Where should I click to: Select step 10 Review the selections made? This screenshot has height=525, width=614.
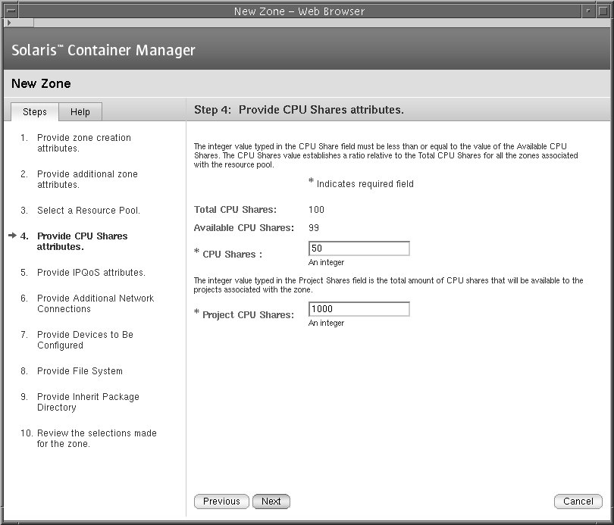click(97, 439)
